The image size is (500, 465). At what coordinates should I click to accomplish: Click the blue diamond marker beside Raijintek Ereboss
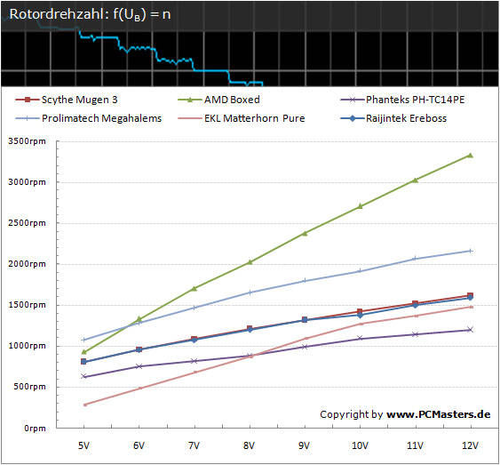coord(353,118)
